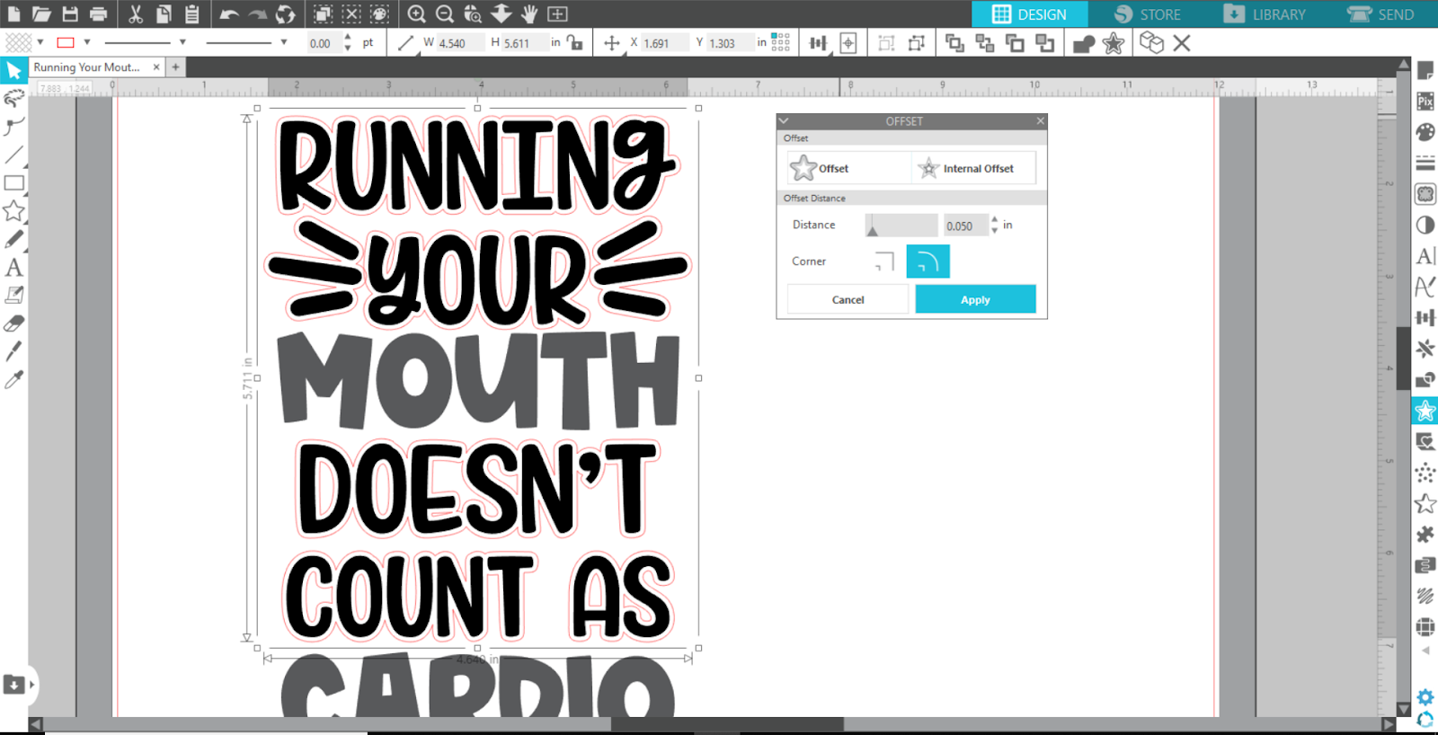Open the second line style dropdown
Screen dimensions: 1438x735
click(x=284, y=42)
